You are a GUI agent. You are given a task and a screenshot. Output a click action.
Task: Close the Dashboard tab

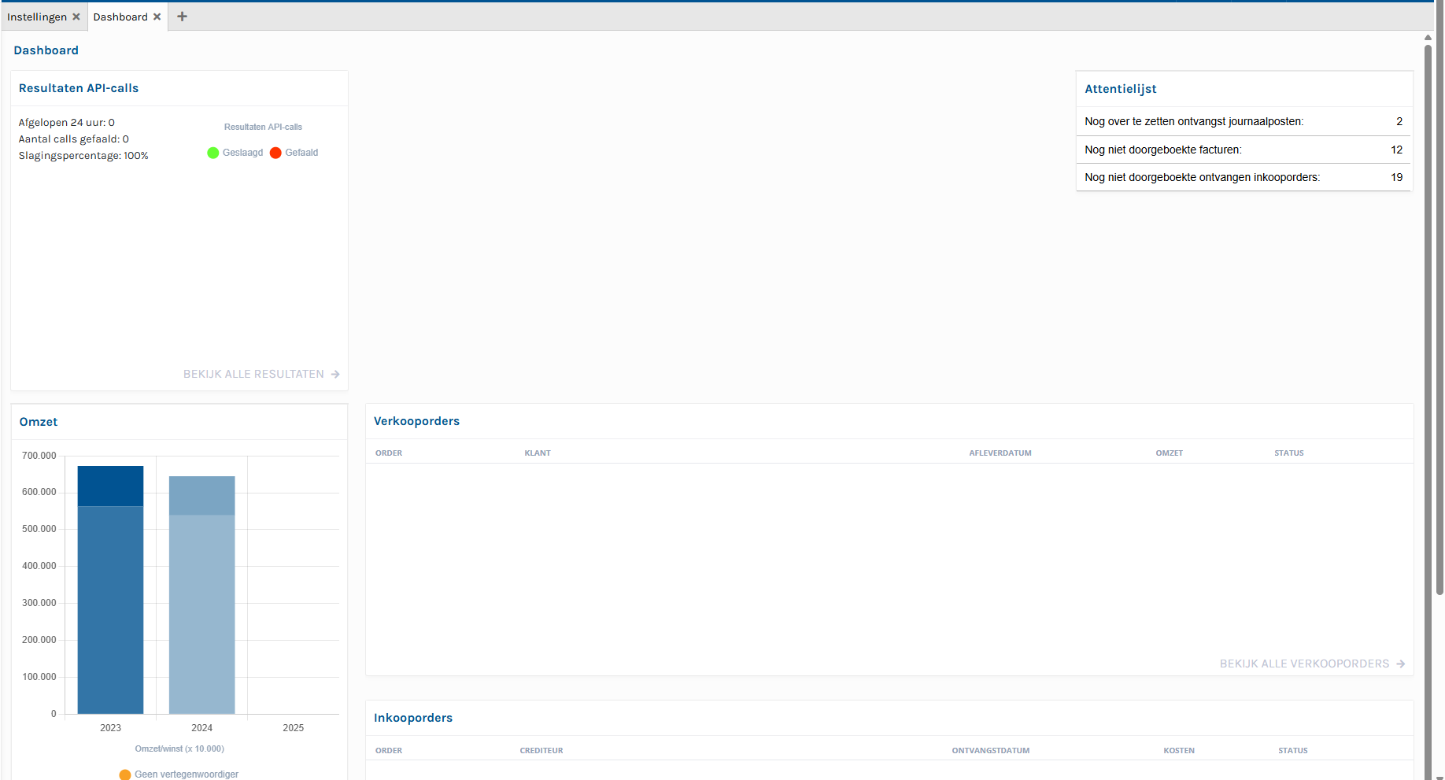157,16
